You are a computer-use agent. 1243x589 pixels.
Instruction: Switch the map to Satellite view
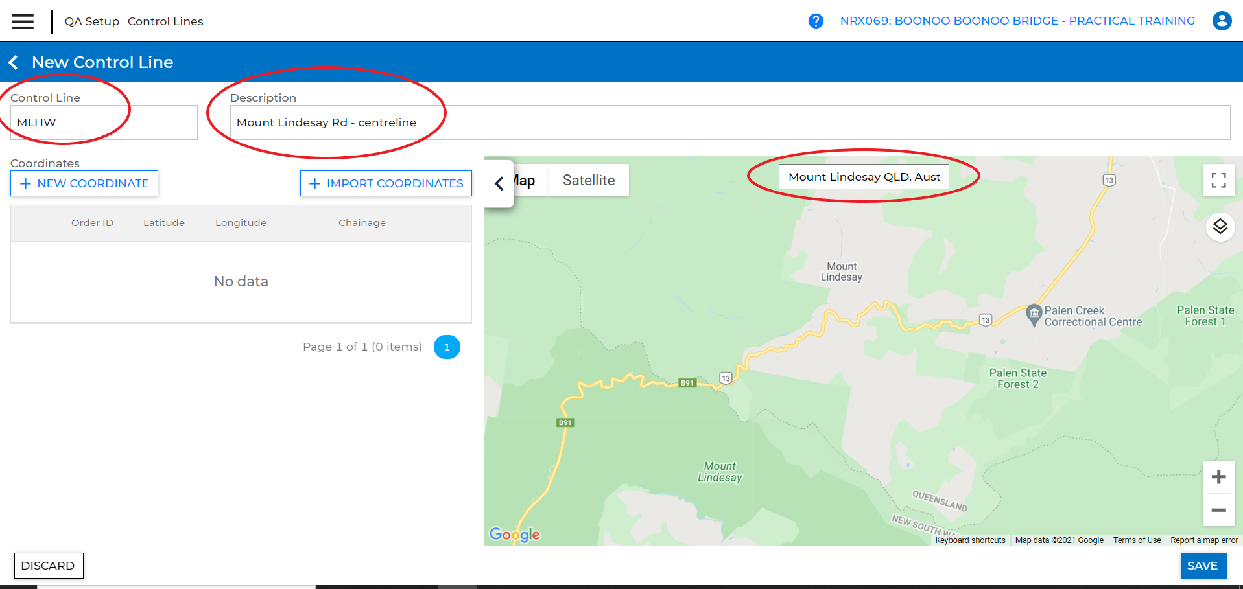point(588,180)
